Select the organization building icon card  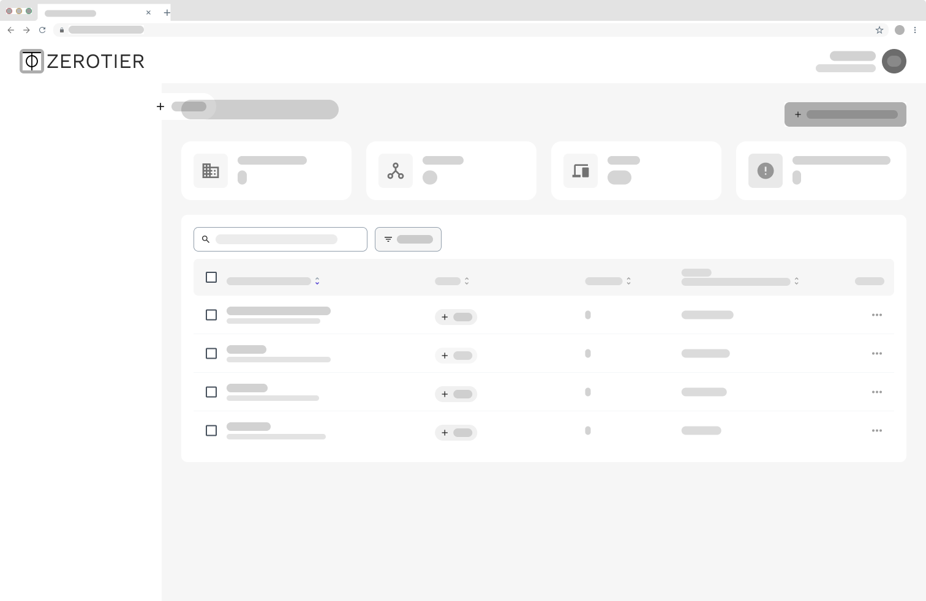(211, 171)
